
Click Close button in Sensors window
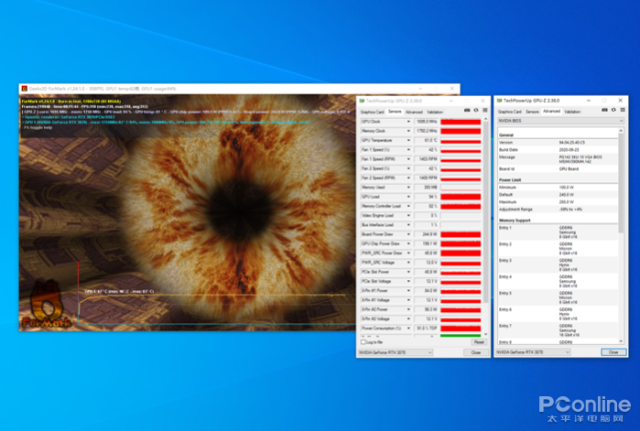pyautogui.click(x=475, y=352)
